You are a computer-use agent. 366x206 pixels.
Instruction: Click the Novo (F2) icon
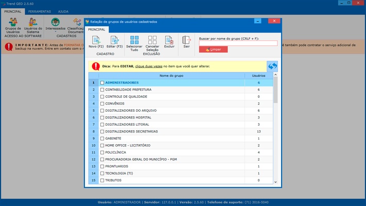tap(96, 40)
